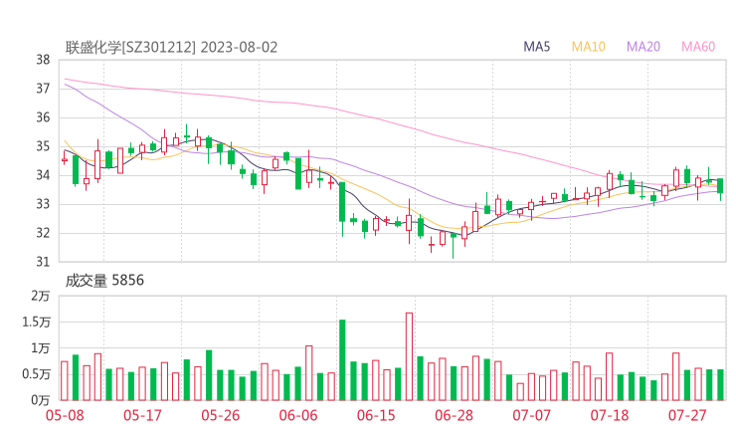This screenshot has width=736, height=438.
Task: Click the 07-27 date axis label
Action: [687, 415]
